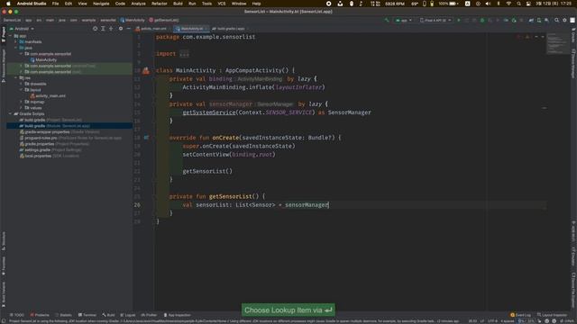Open the Refactor menu

[160, 4]
